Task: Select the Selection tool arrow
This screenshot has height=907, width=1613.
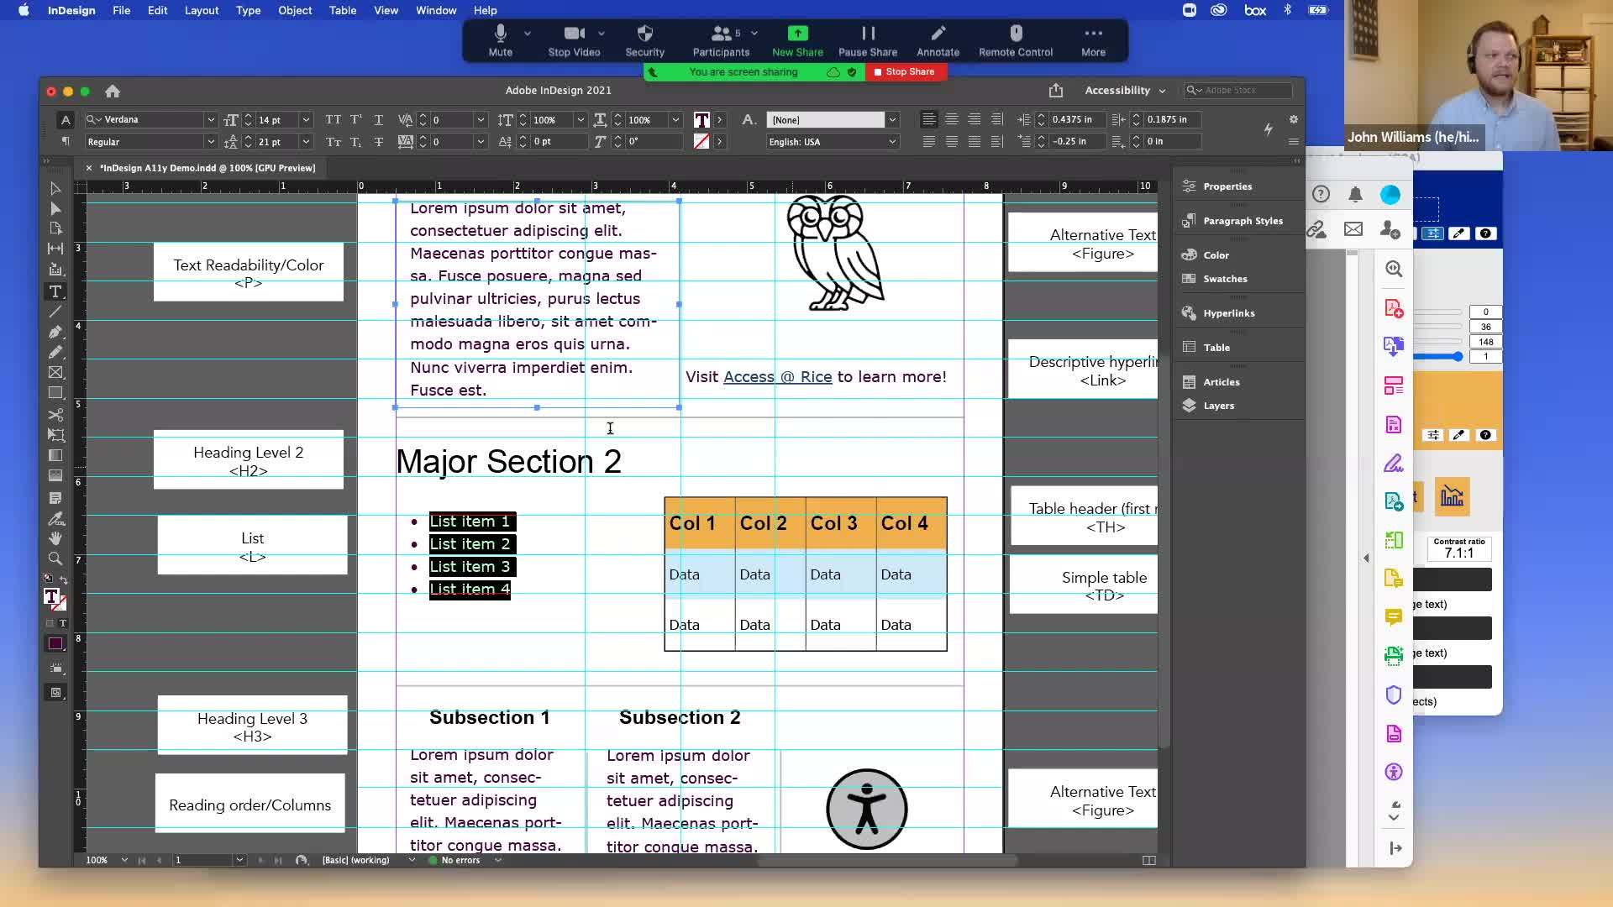Action: click(55, 188)
